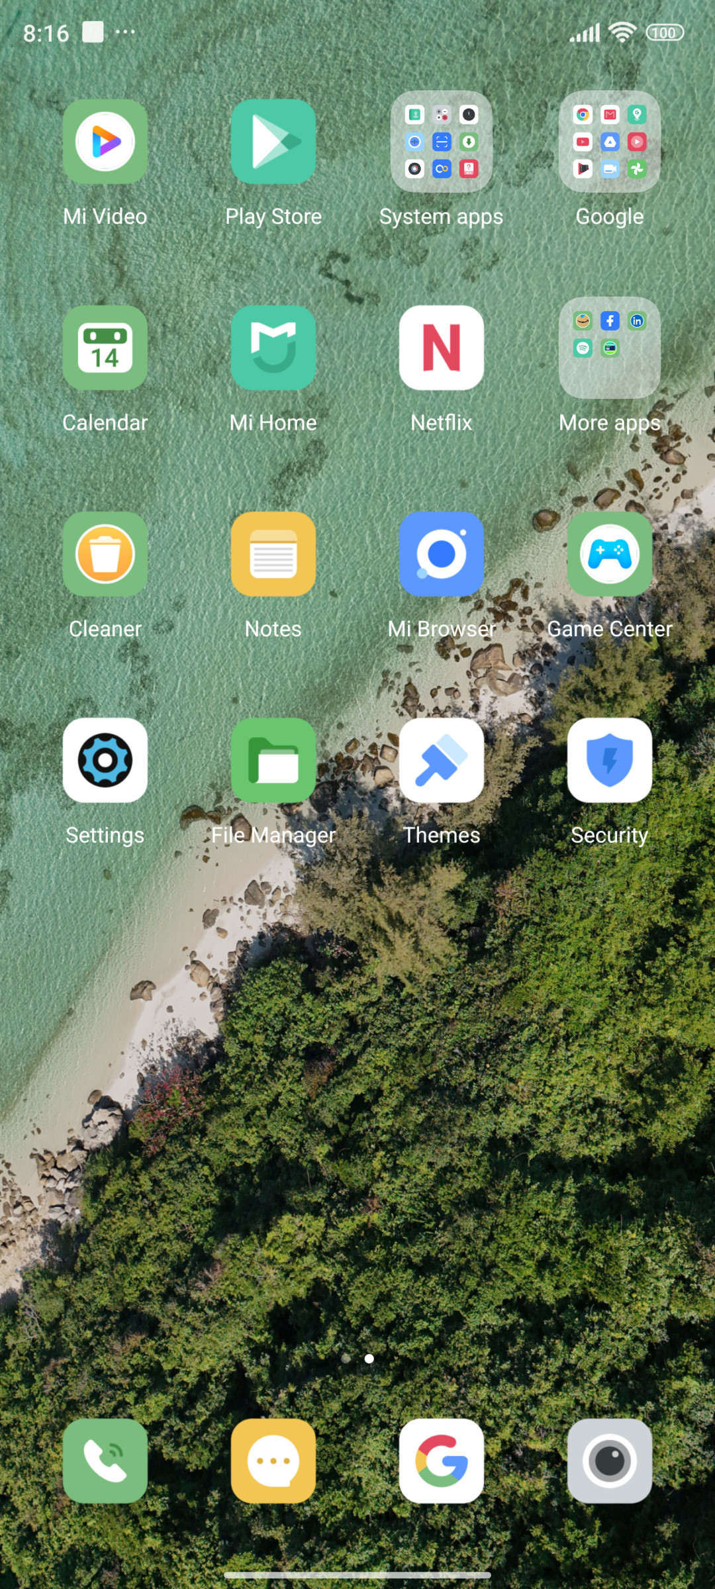This screenshot has width=715, height=1589.
Task: Open the Messages app in dock
Action: 273,1461
